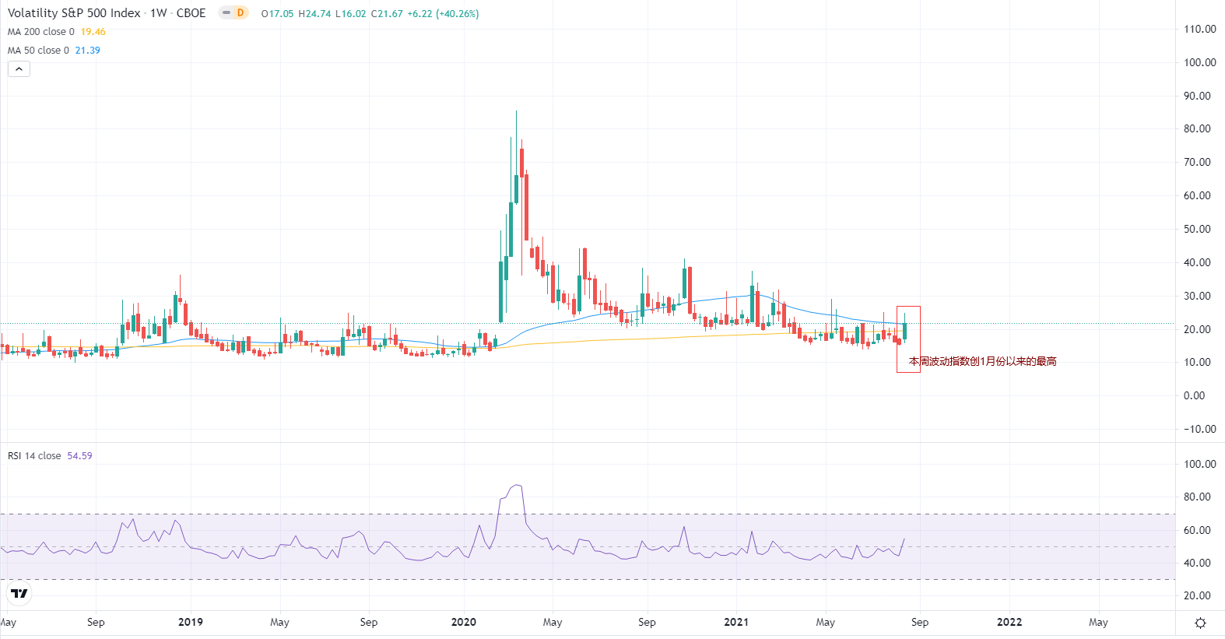The image size is (1225, 639).
Task: Click the 30.00 price axis label
Action: click(x=1197, y=296)
